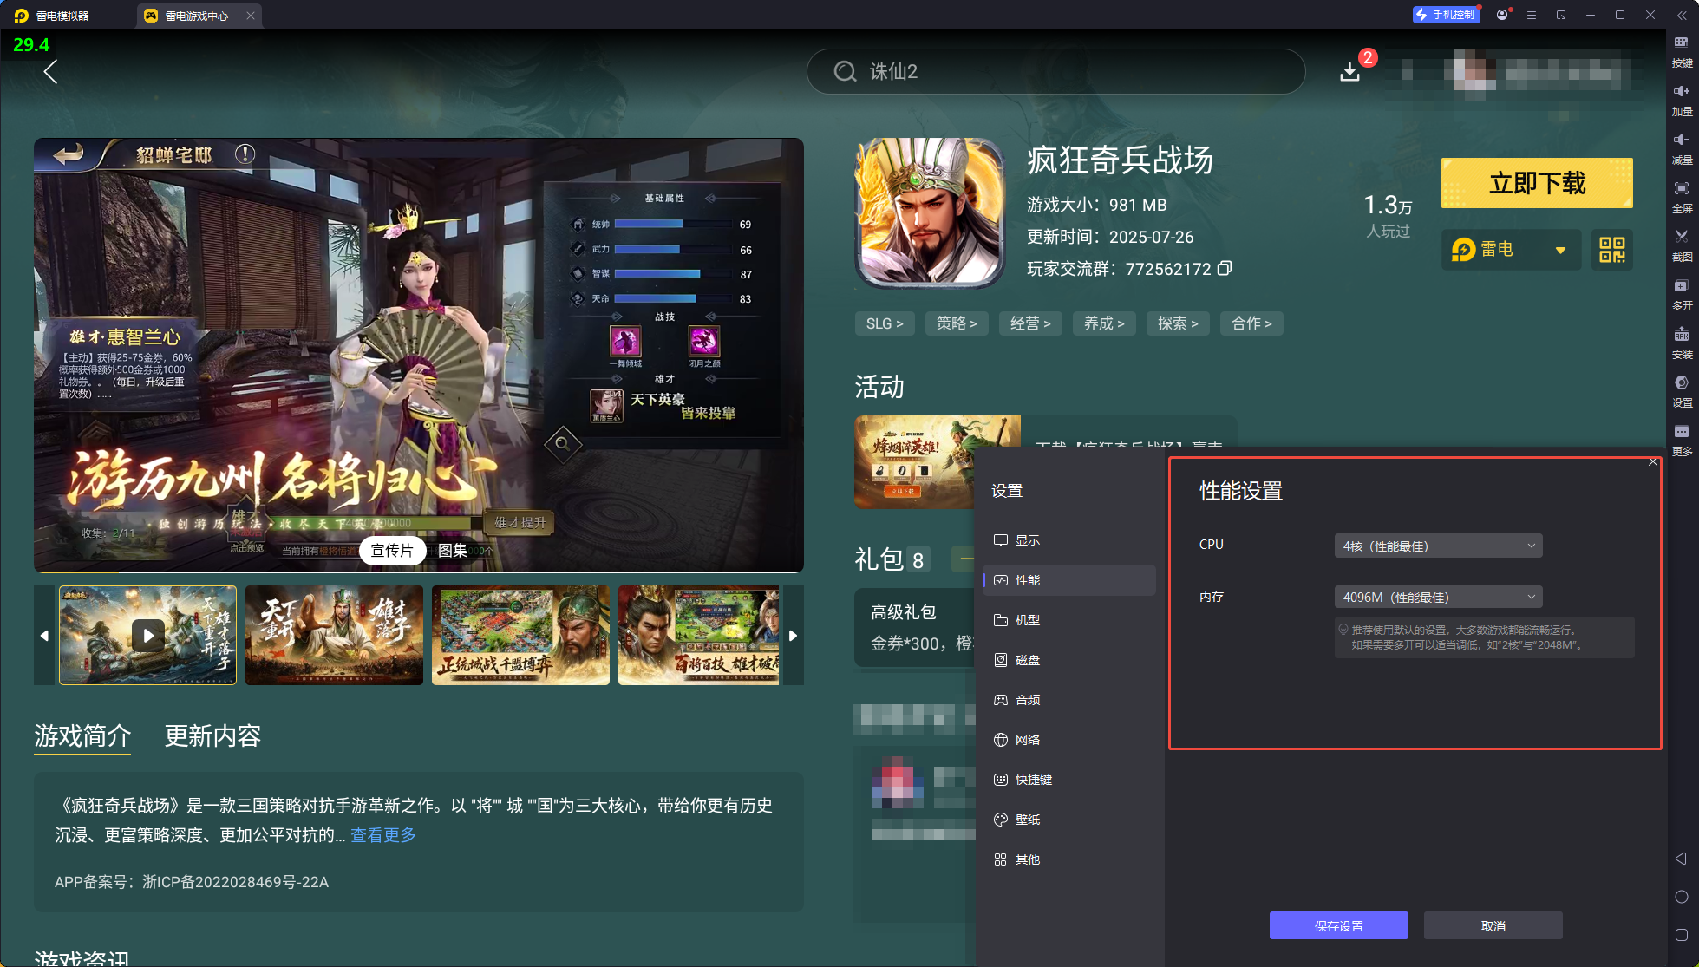Click the game app icon of 疯狂奇兵战场
Image resolution: width=1699 pixels, height=967 pixels.
[x=930, y=212]
